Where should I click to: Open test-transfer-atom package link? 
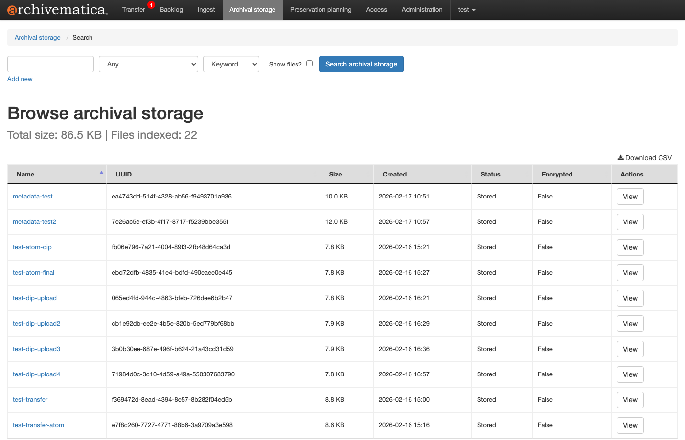point(38,425)
